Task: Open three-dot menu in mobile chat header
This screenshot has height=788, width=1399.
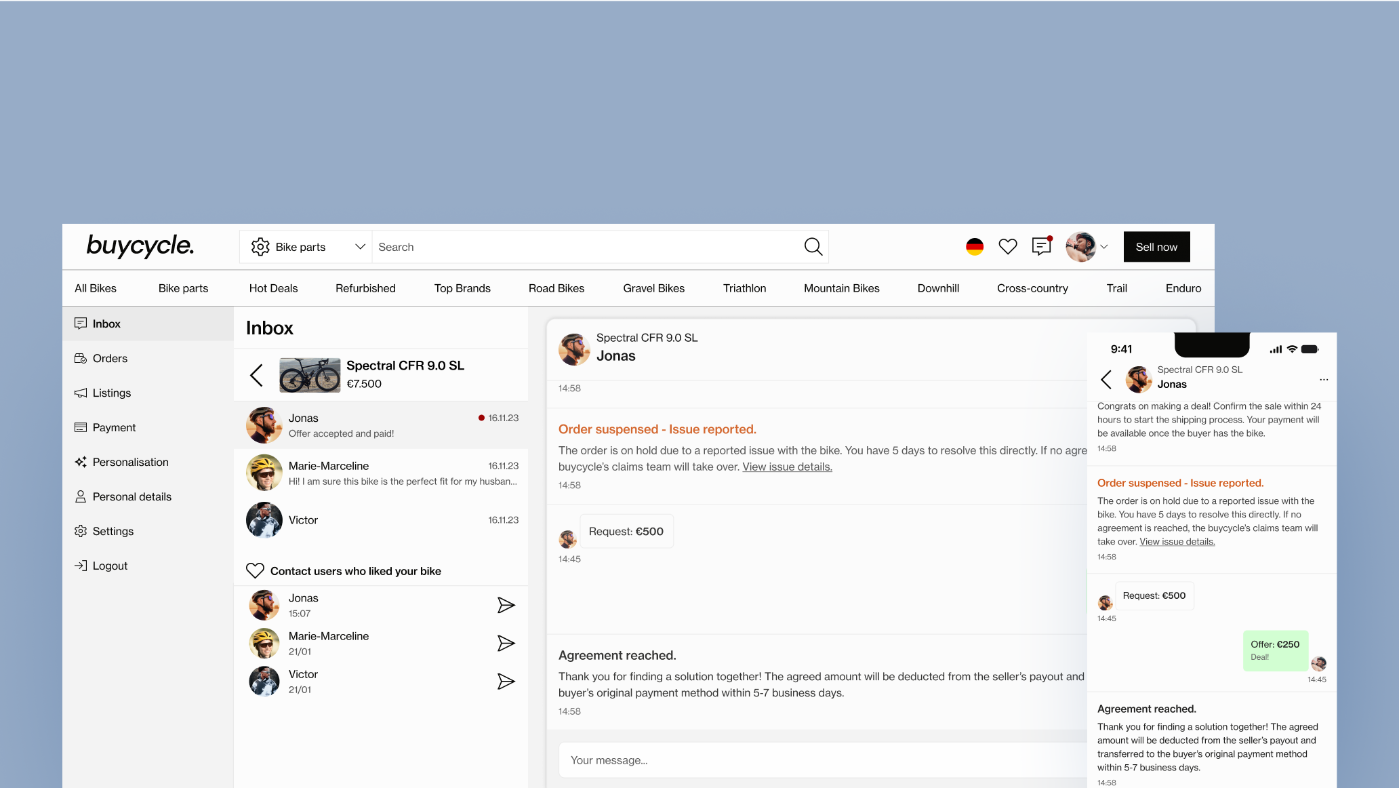Action: point(1323,380)
